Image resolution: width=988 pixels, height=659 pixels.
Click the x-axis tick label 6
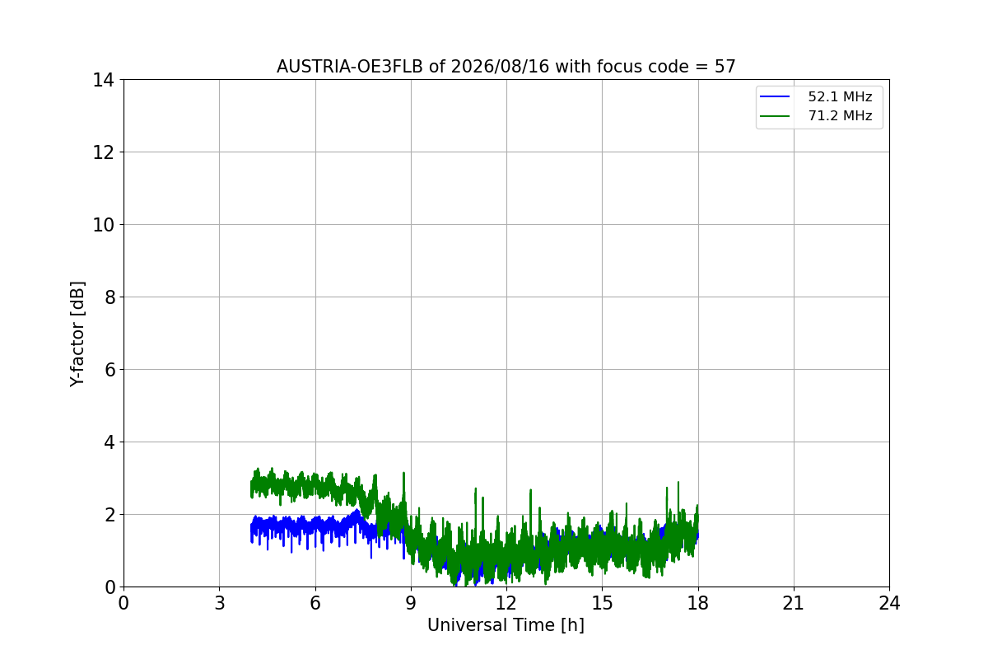(315, 603)
